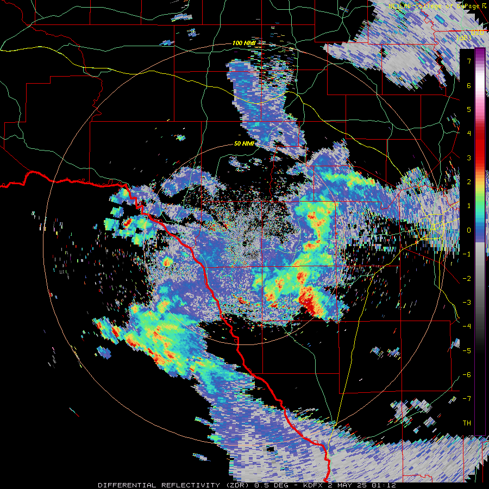Click the "DIFFERENTIAL REFLECTIVITY (ZDR)" caption text

[x=174, y=485]
